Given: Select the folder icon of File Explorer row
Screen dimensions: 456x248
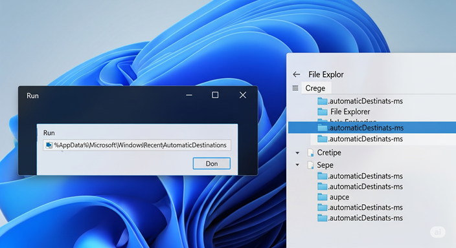Looking at the screenshot, I should click(x=322, y=112).
